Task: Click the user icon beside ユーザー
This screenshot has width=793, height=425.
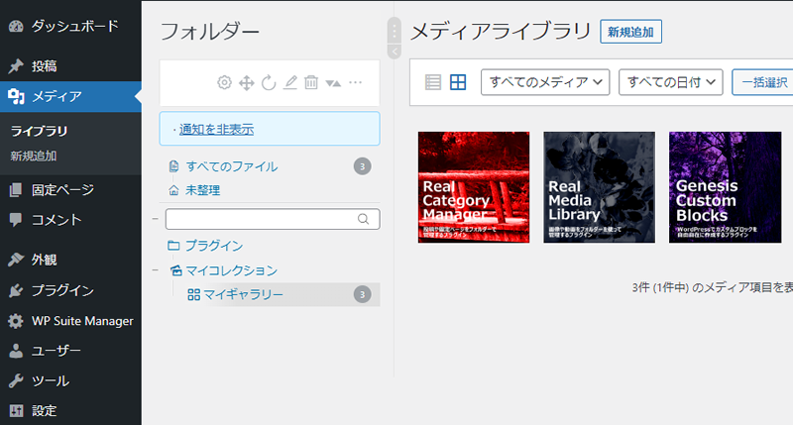Action: (16, 351)
